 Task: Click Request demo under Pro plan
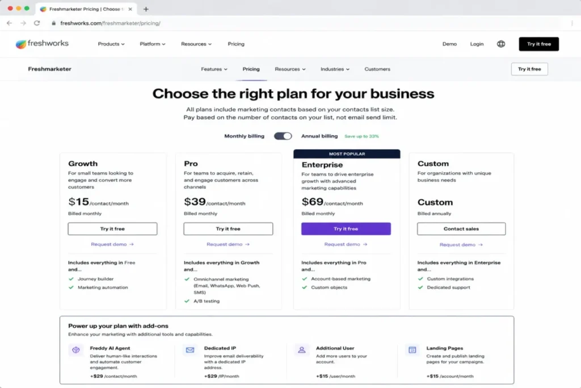[x=228, y=244]
